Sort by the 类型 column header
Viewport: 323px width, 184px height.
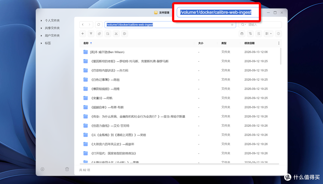[x=224, y=43]
